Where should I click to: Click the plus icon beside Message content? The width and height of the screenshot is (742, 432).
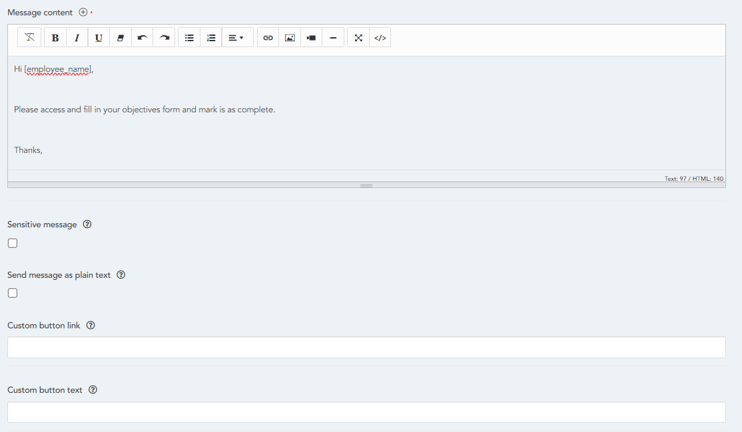point(83,13)
